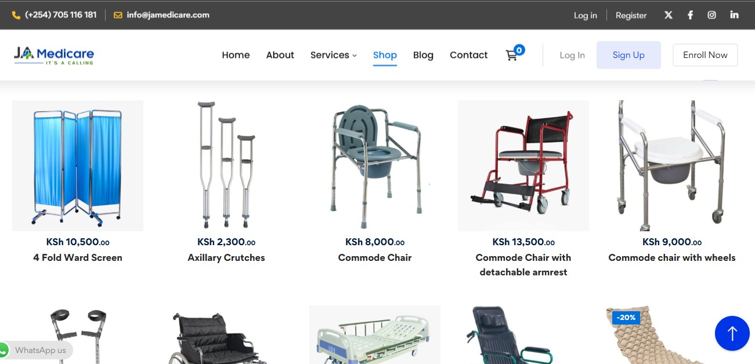Expand the Services dropdown menu

pyautogui.click(x=334, y=55)
